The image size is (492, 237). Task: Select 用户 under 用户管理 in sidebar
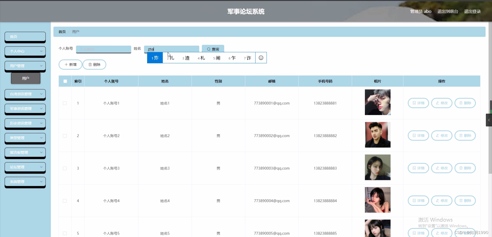coord(25,78)
